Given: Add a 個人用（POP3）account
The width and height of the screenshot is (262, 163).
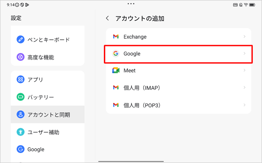Looking at the screenshot, I should click(x=179, y=105).
